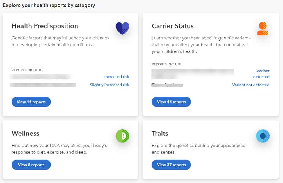This screenshot has height=183, width=283.
Task: Click the blue circle Traits icon
Action: [263, 136]
